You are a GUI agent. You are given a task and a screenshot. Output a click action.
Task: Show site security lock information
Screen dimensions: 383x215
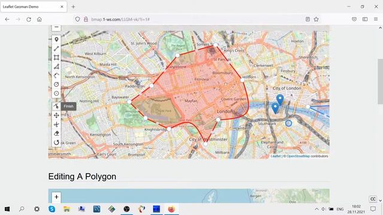86,19
